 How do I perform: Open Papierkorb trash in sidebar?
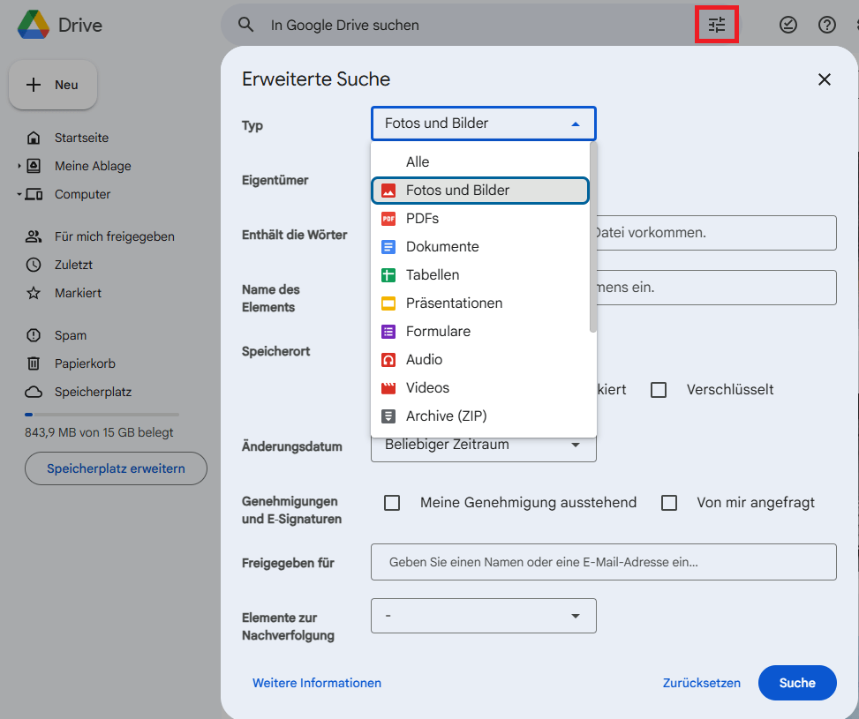tap(85, 363)
